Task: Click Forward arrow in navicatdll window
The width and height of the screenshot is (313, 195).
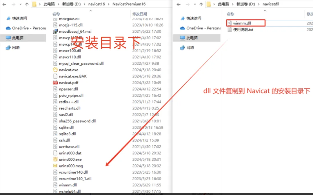Action: [188, 4]
